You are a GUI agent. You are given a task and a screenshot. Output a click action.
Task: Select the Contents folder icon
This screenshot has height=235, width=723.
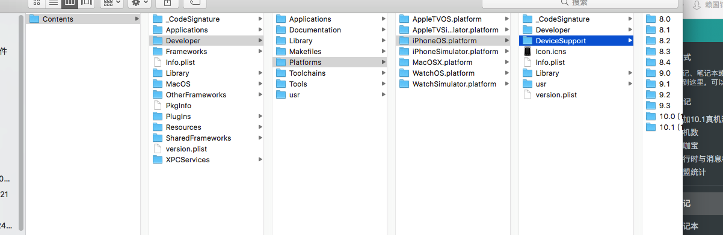coord(34,19)
